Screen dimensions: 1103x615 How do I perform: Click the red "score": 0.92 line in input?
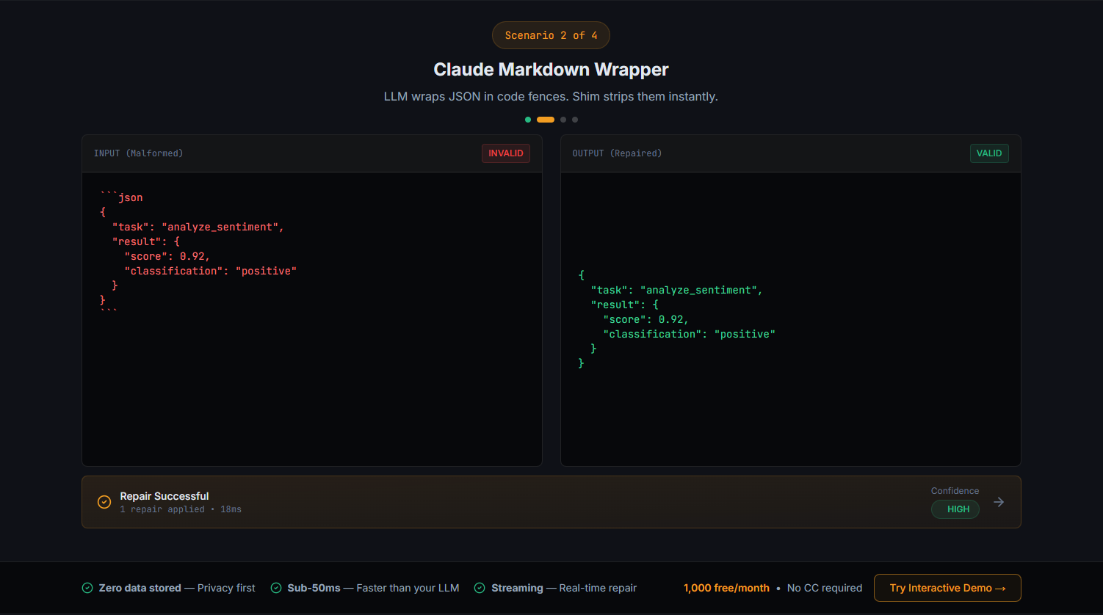tap(167, 256)
